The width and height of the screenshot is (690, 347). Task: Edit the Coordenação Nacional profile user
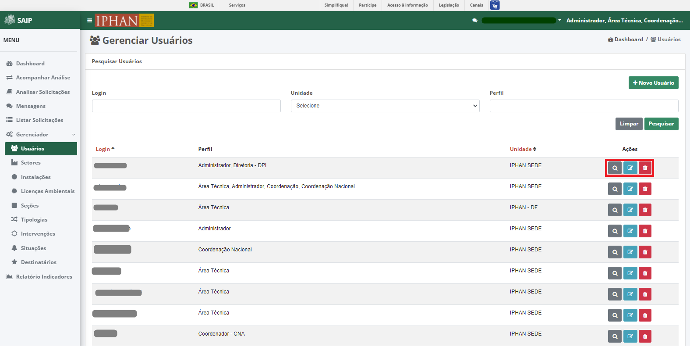tap(630, 252)
